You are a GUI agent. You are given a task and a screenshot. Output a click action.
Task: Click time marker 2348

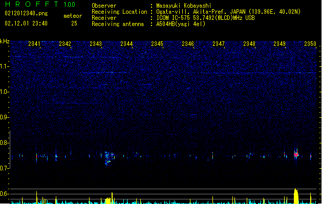(249, 44)
